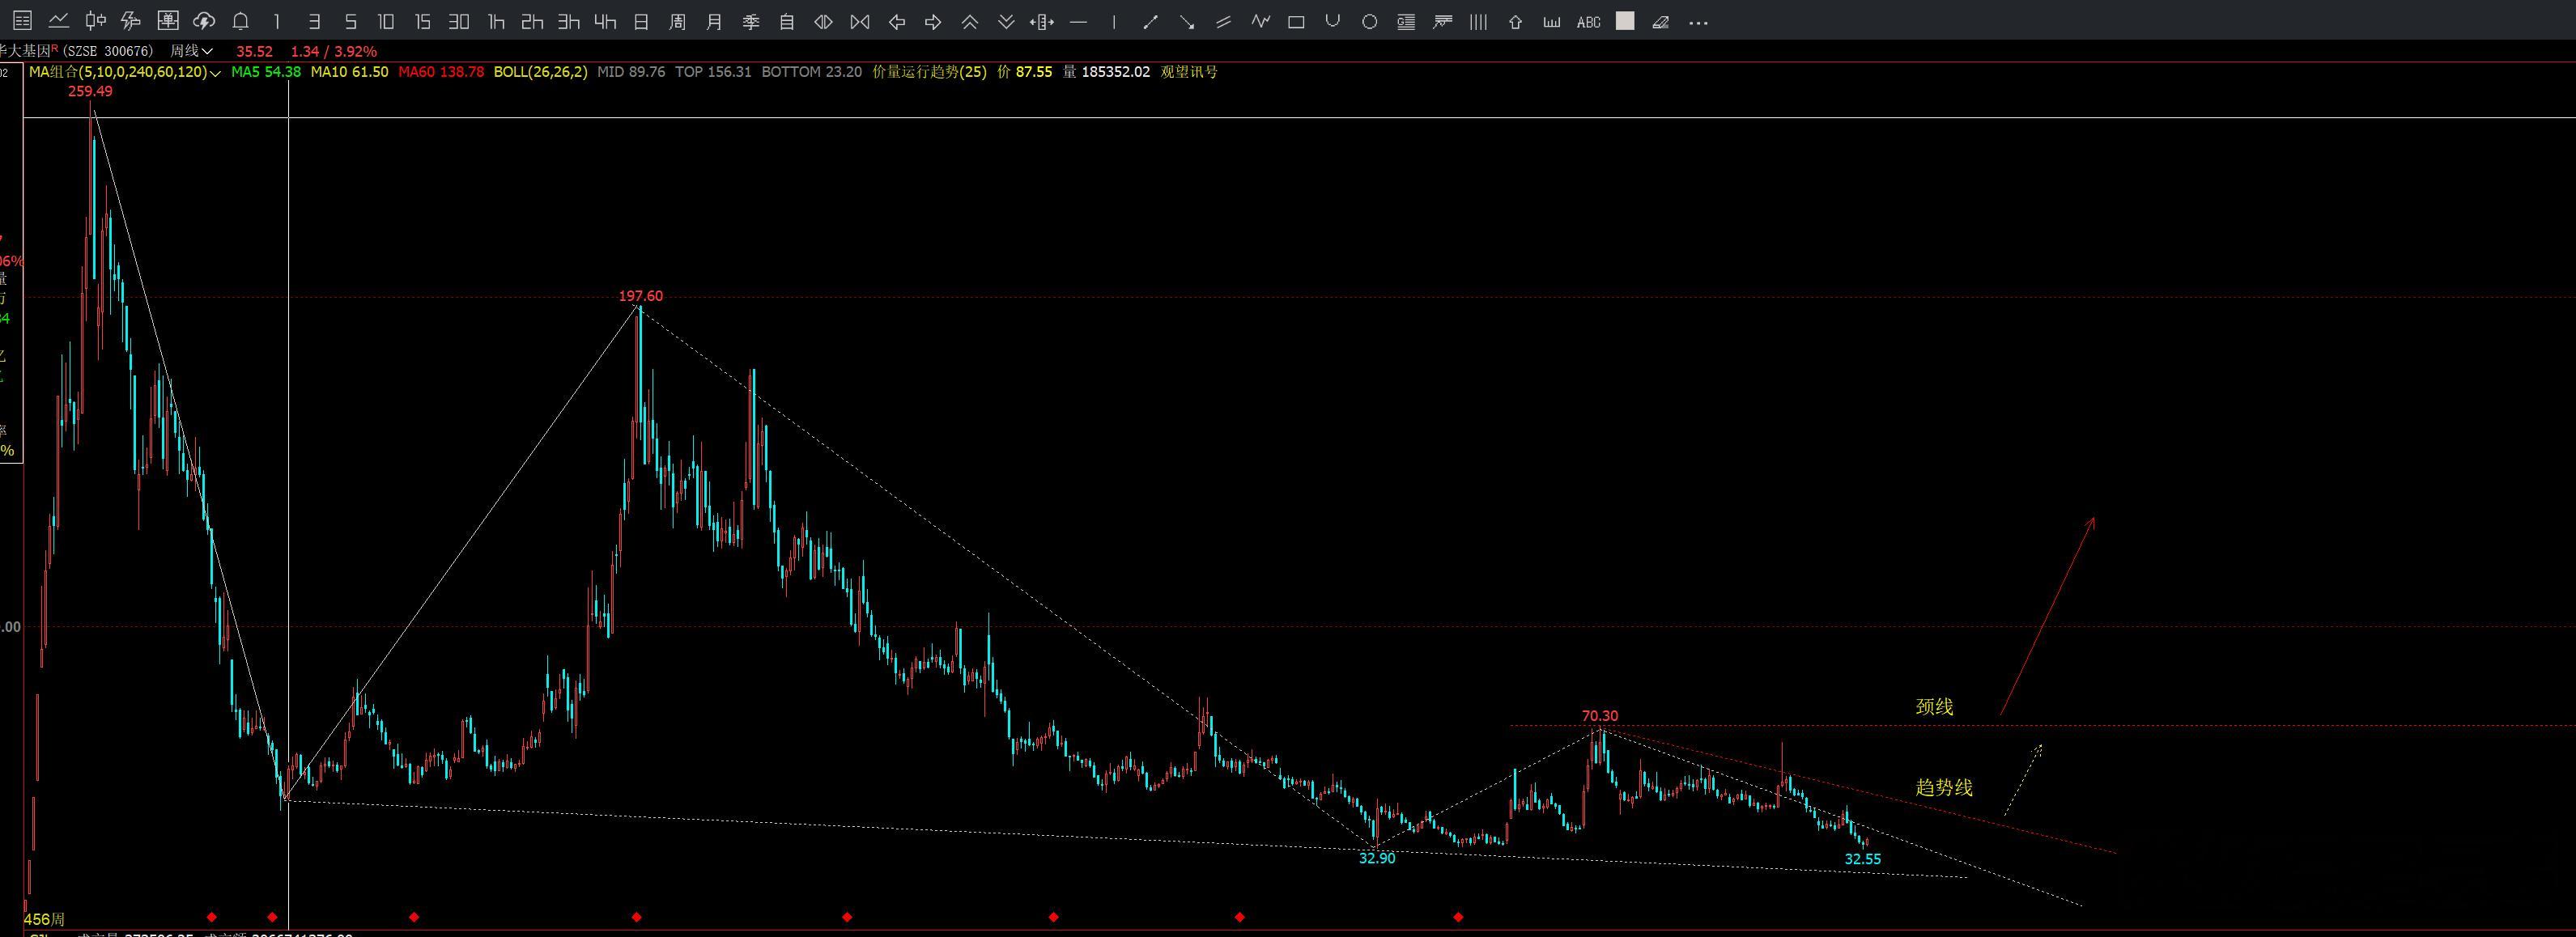Select the 5-minute period
The width and height of the screenshot is (2576, 937).
click(350, 21)
